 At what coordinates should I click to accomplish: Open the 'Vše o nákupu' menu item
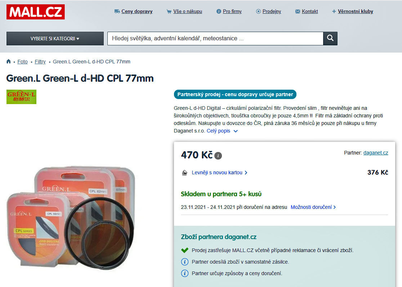click(187, 12)
